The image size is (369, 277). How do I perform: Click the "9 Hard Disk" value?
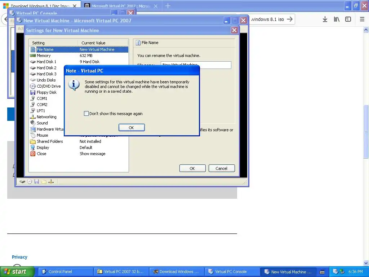pyautogui.click(x=89, y=62)
